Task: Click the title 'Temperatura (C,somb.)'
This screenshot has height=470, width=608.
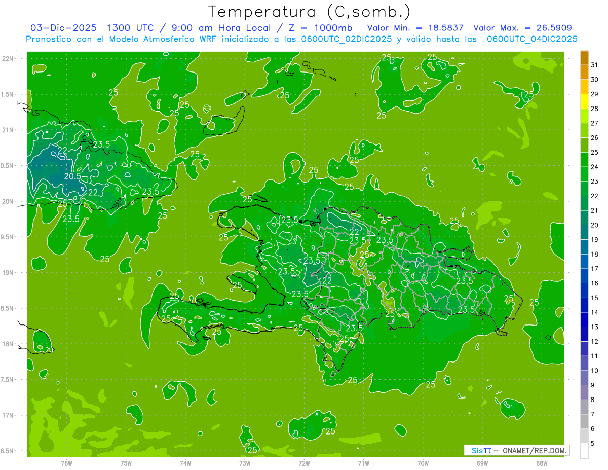Action: 310,12
